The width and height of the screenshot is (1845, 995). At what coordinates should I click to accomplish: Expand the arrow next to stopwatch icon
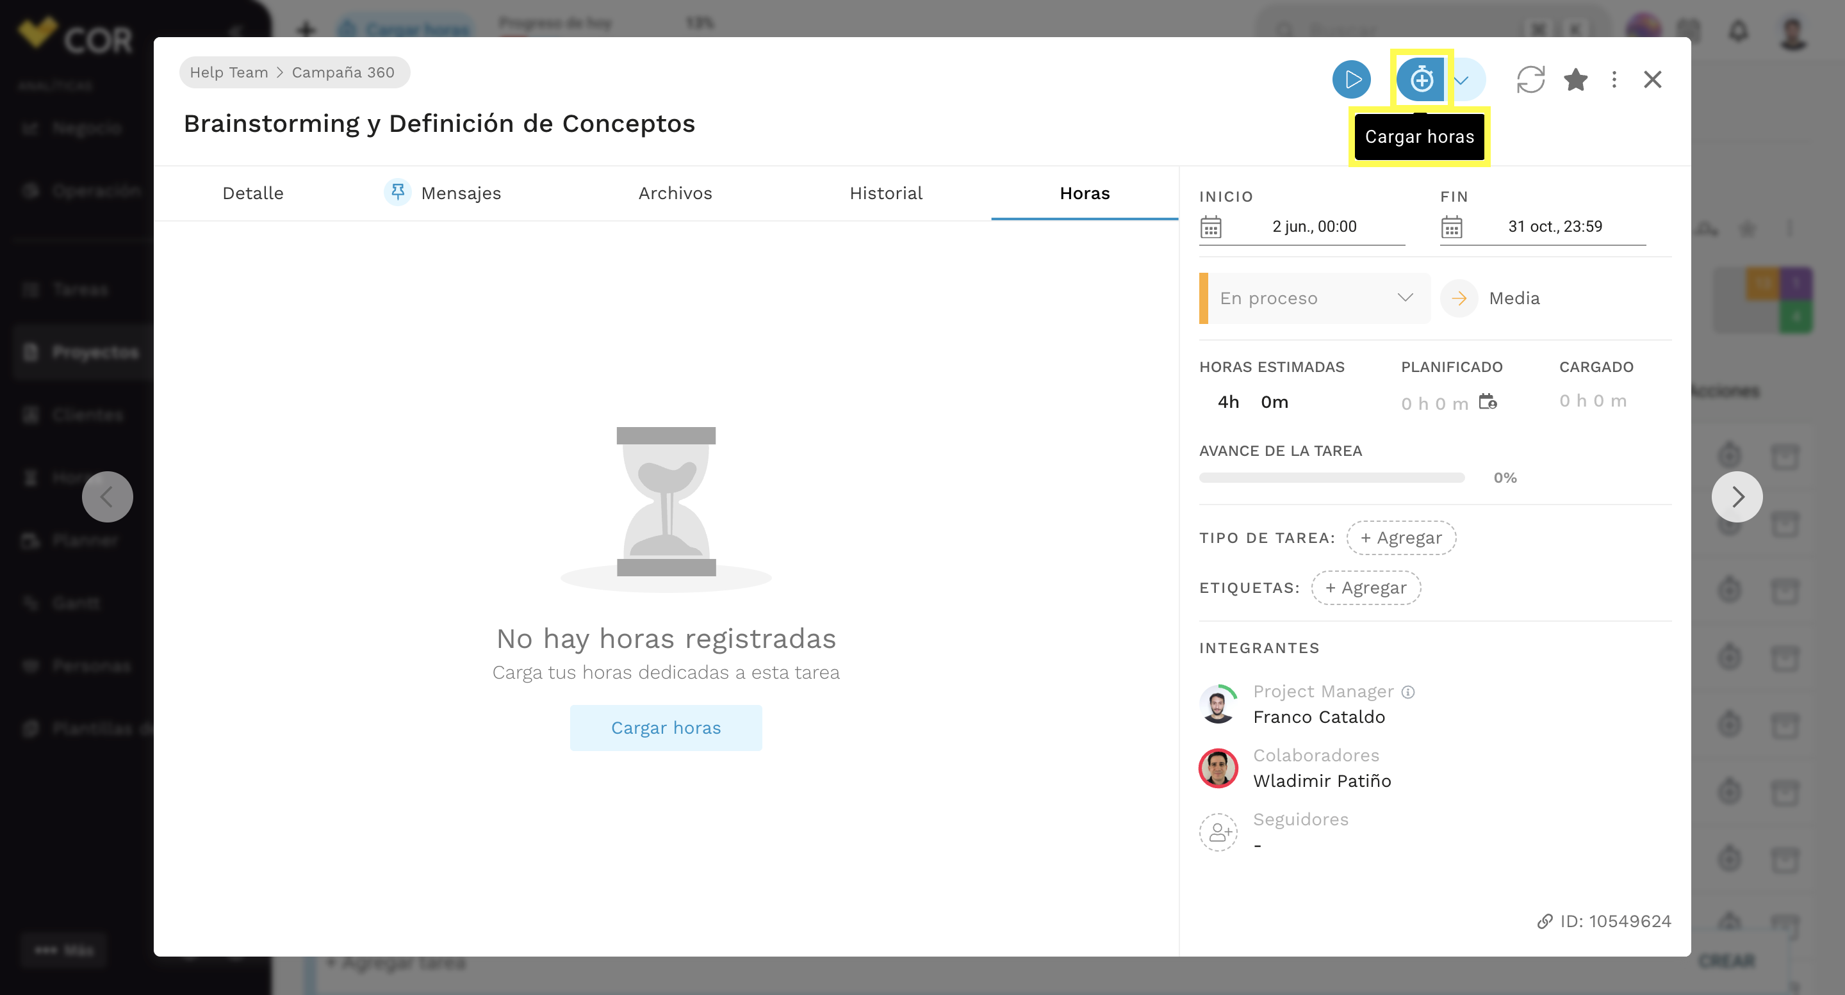coord(1462,79)
